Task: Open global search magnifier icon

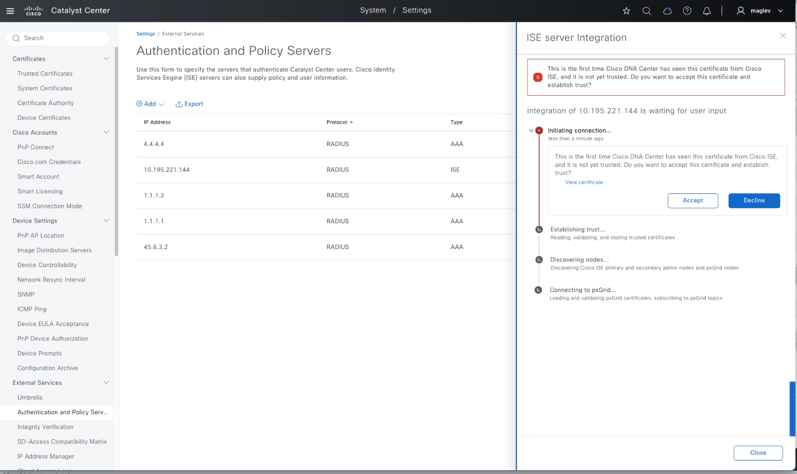Action: pyautogui.click(x=647, y=11)
